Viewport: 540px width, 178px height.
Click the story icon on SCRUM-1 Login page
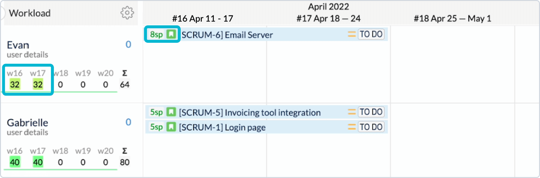click(171, 127)
